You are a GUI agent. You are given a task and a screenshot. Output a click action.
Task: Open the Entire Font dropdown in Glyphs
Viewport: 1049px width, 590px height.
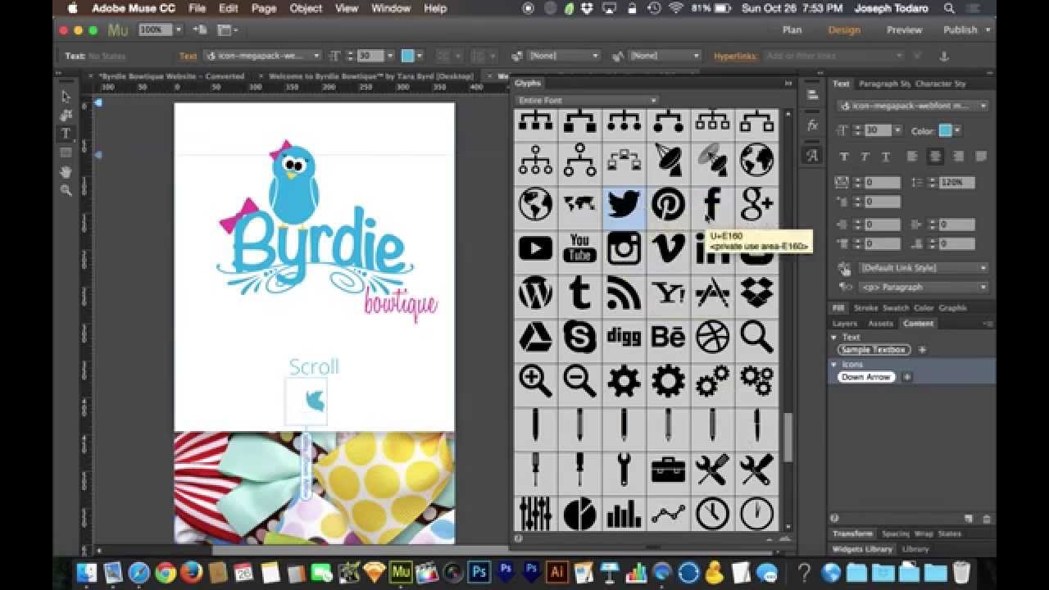(x=587, y=100)
